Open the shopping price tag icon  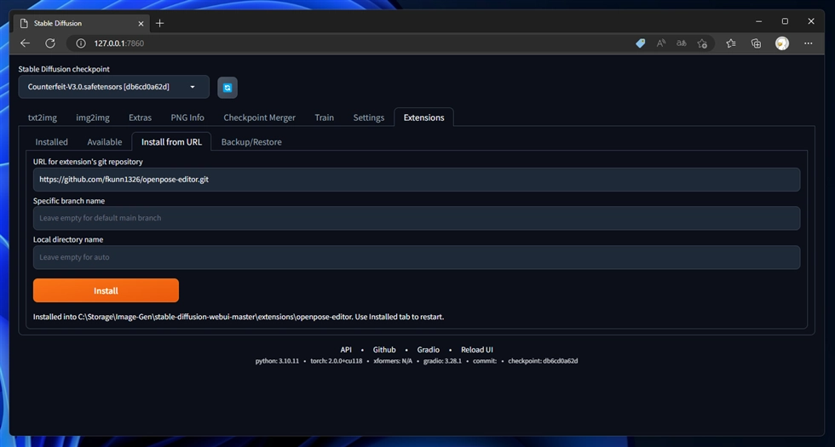[x=641, y=43]
